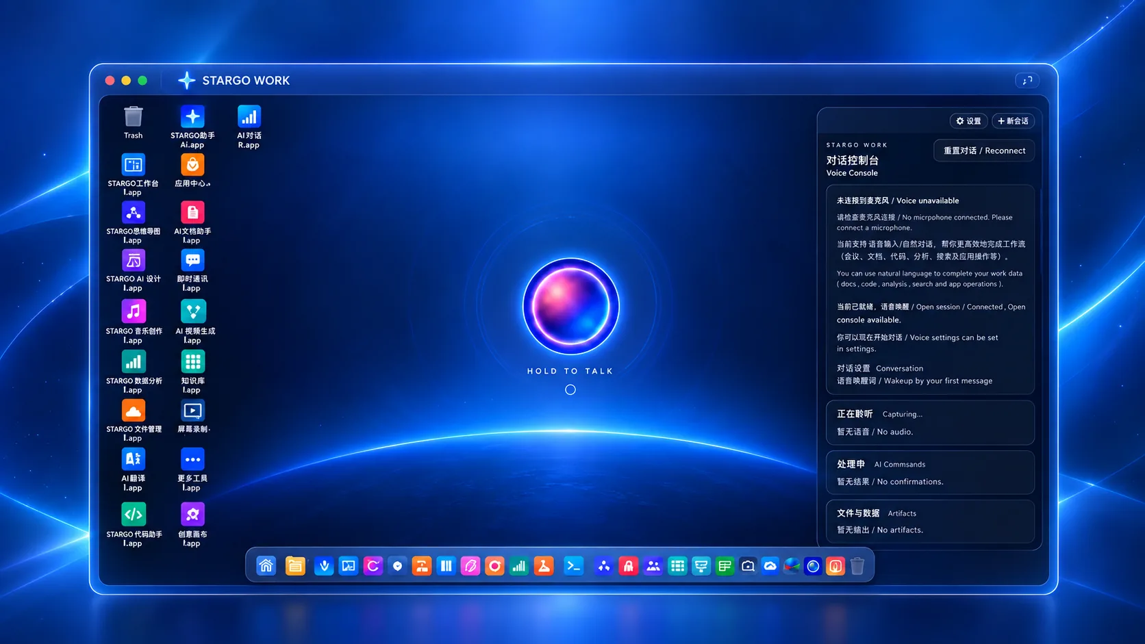The image size is (1145, 644).
Task: Click the bar chart icon in the dock
Action: [x=519, y=566]
